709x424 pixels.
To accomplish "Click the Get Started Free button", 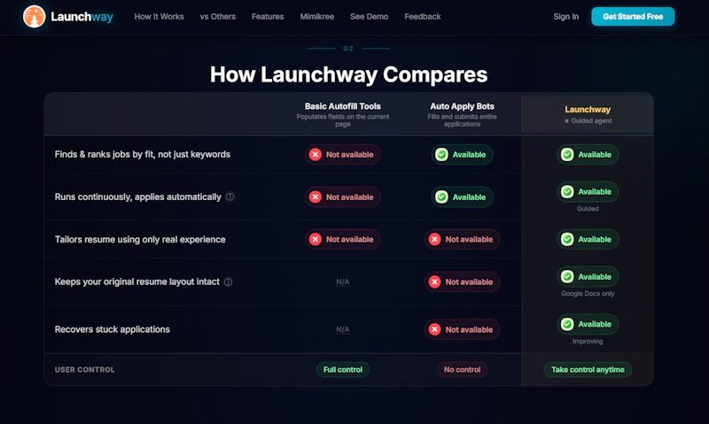I will click(x=633, y=17).
